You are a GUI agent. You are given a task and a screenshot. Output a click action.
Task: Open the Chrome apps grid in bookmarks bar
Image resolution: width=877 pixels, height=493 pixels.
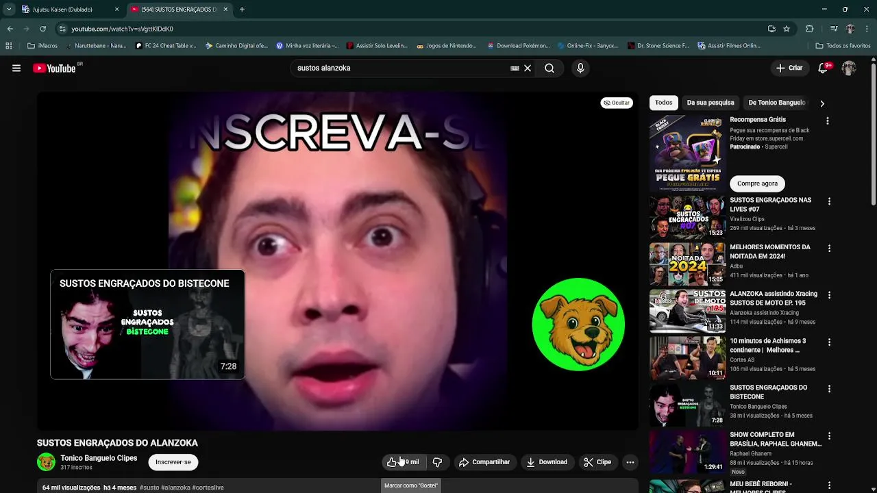[x=9, y=46]
